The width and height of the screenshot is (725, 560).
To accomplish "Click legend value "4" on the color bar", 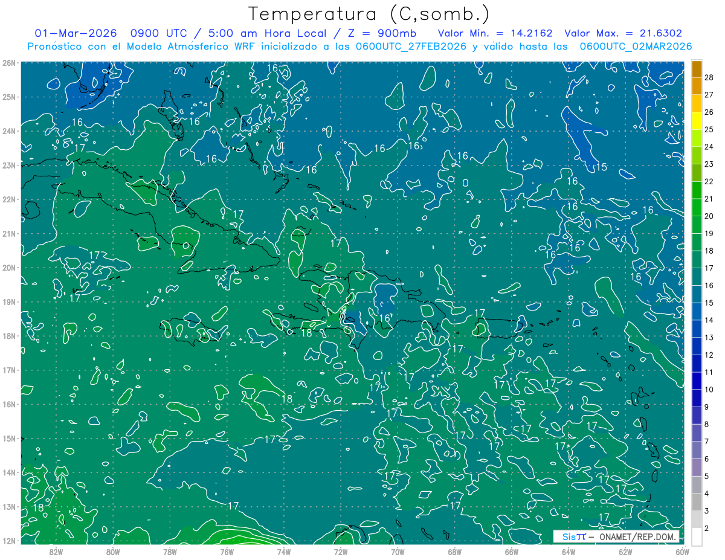I will pos(707,494).
